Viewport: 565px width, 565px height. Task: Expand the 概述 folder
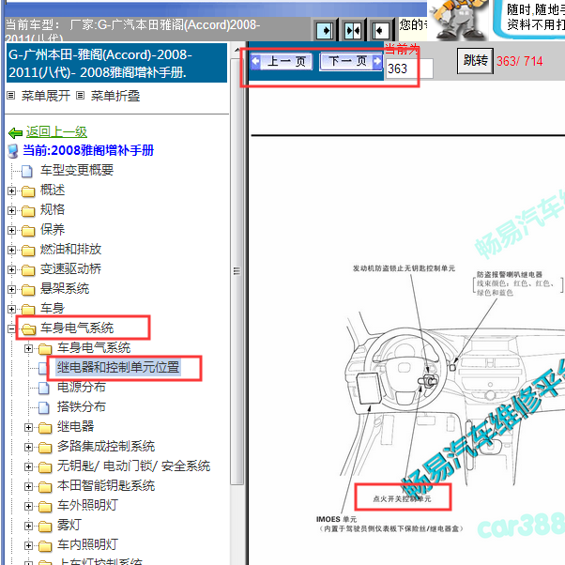point(11,191)
